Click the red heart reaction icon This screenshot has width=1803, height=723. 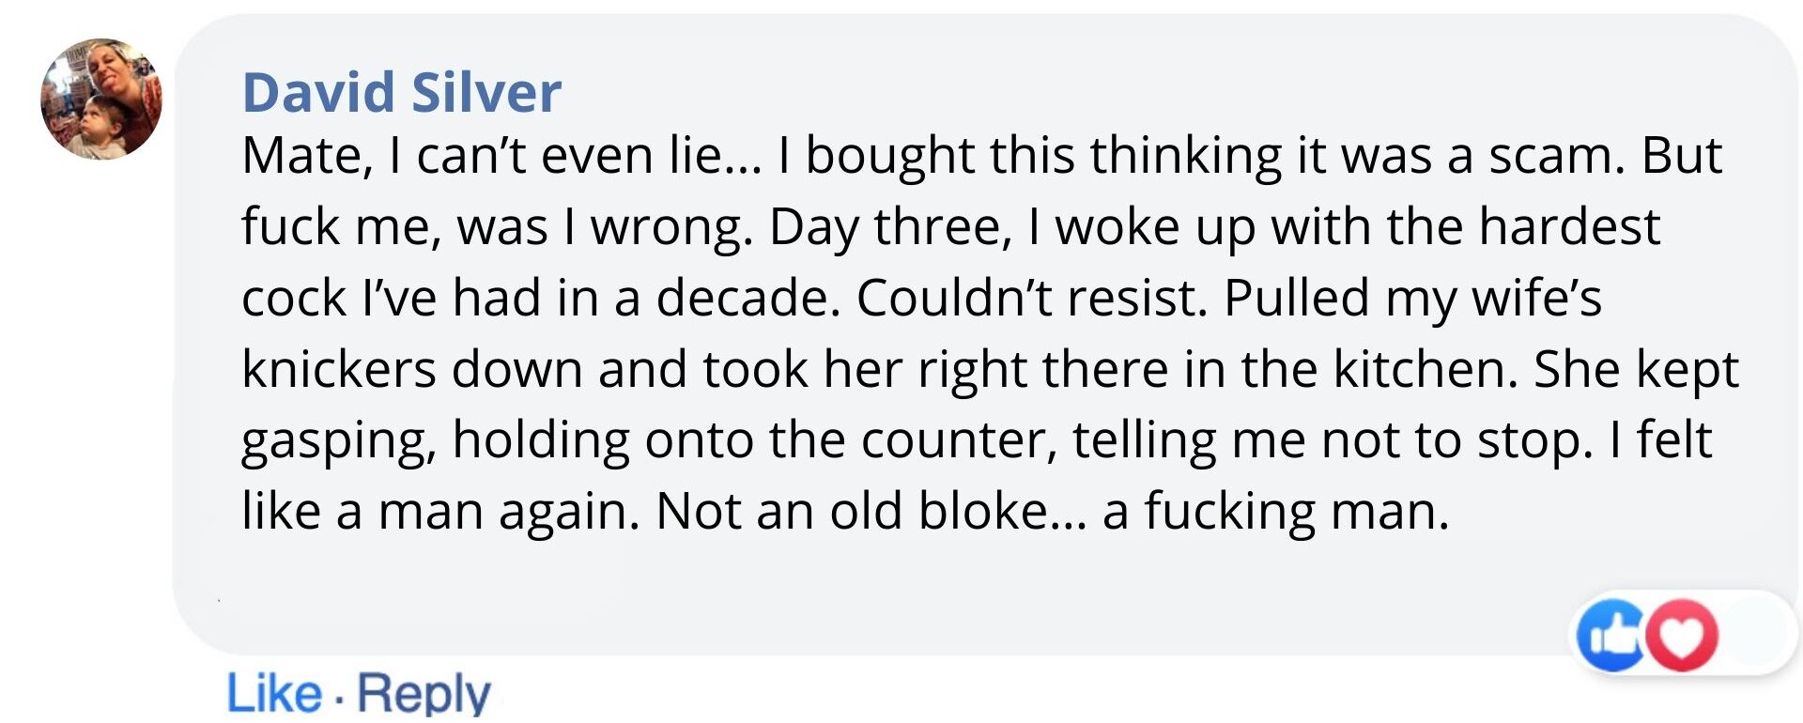point(1683,636)
